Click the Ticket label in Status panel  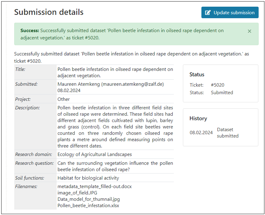197,85
